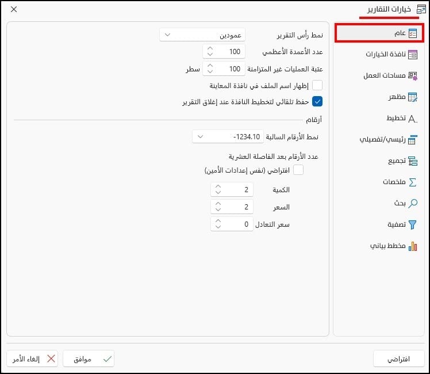Viewport: 430px width, 374px height.
Task: Decrease الكمية decimal digits
Action: 218,192
